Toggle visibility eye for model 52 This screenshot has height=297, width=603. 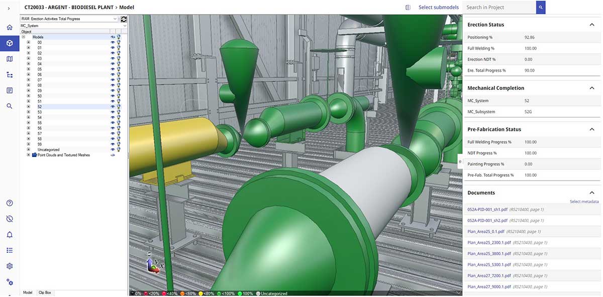coord(113,107)
